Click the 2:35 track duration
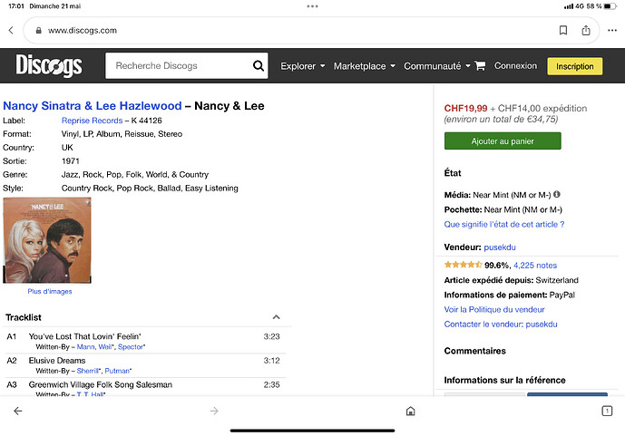 click(x=271, y=384)
